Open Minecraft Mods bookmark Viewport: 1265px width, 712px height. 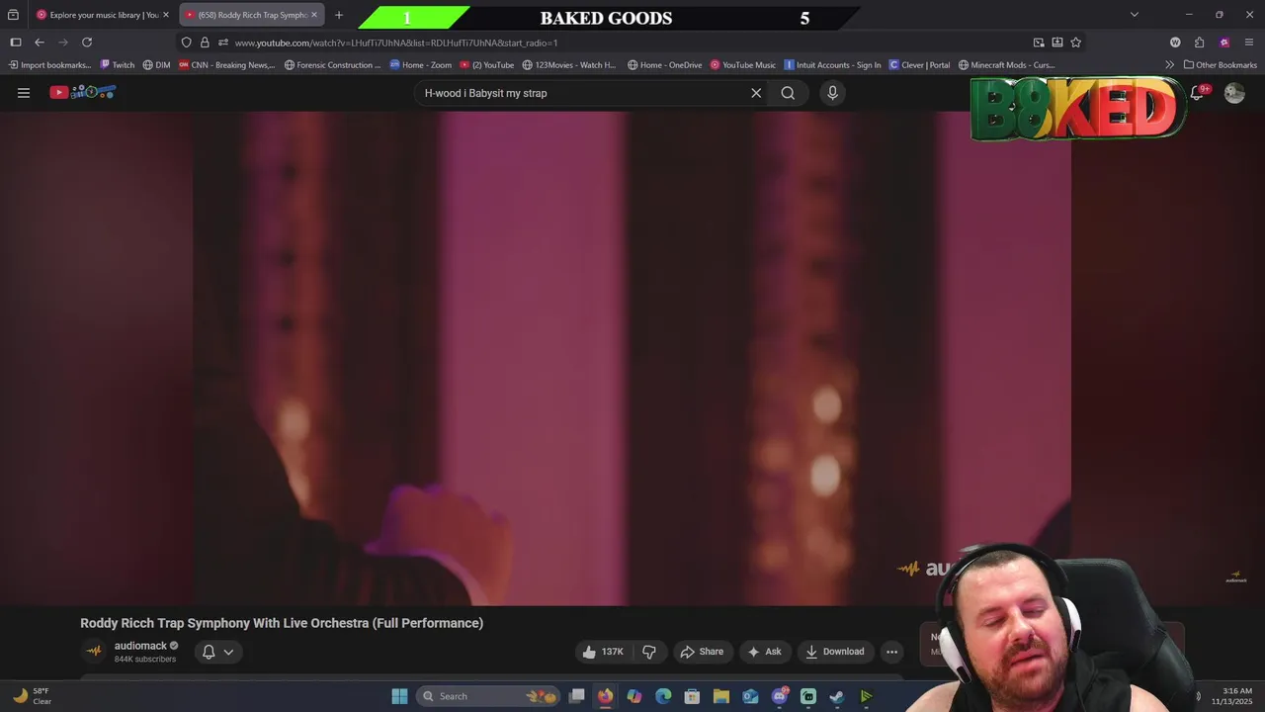1006,65
